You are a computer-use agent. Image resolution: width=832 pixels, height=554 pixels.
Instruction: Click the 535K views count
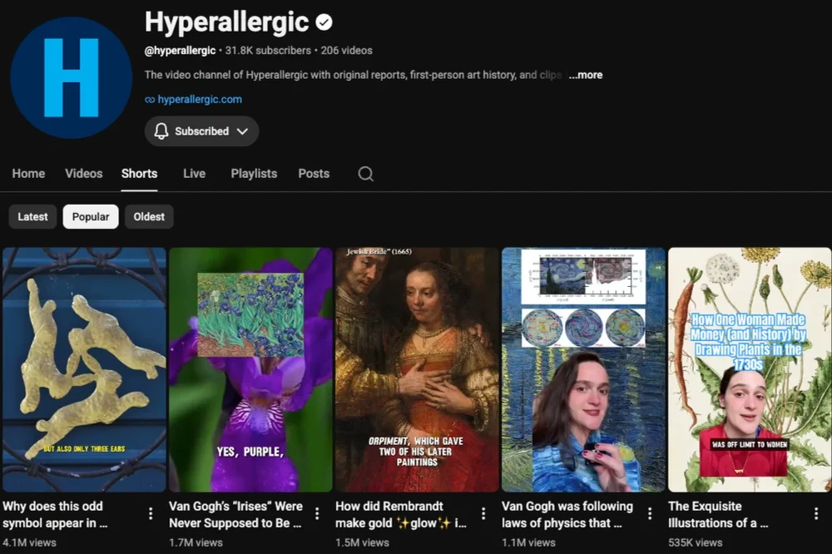click(695, 542)
